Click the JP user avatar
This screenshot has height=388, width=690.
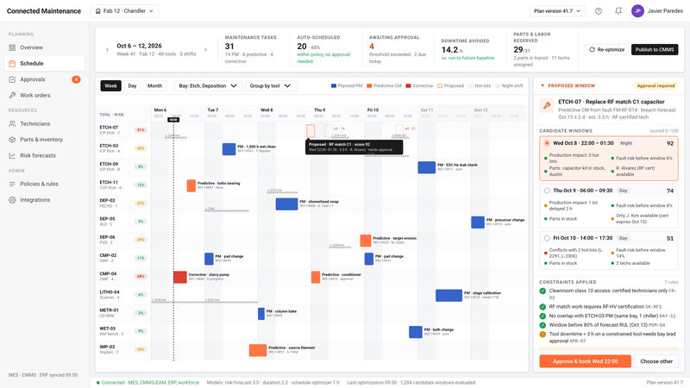click(637, 11)
